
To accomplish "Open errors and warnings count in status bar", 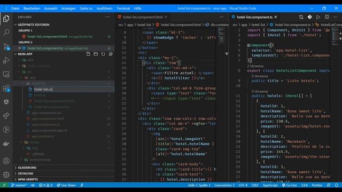I will pyautogui.click(x=45, y=185).
